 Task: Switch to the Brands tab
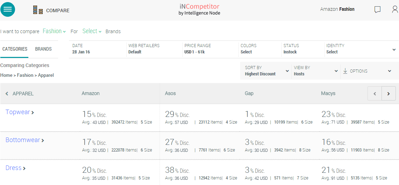click(x=43, y=49)
